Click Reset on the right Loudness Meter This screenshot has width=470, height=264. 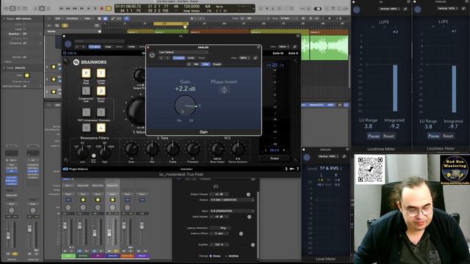pyautogui.click(x=448, y=136)
